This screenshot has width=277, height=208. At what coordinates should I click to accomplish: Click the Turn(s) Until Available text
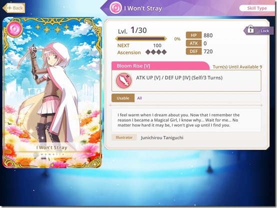pyautogui.click(x=237, y=67)
